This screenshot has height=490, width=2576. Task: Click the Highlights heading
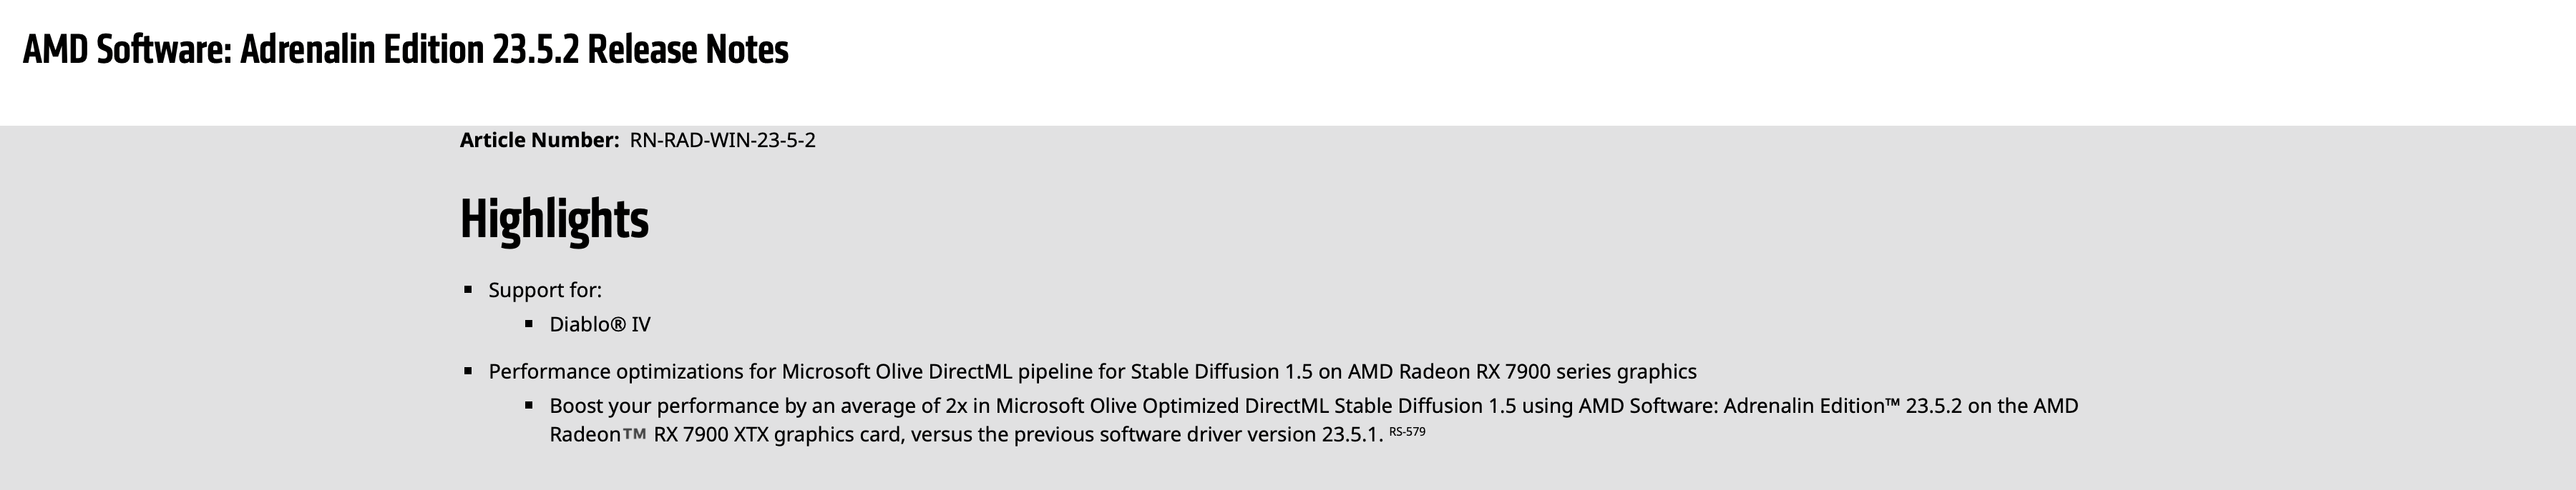[554, 219]
